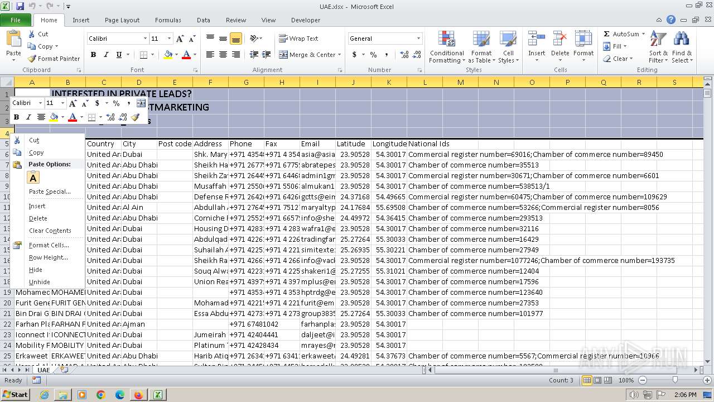Click Decrease Decimal in the ribbon
The width and height of the screenshot is (714, 402).
pos(418,55)
